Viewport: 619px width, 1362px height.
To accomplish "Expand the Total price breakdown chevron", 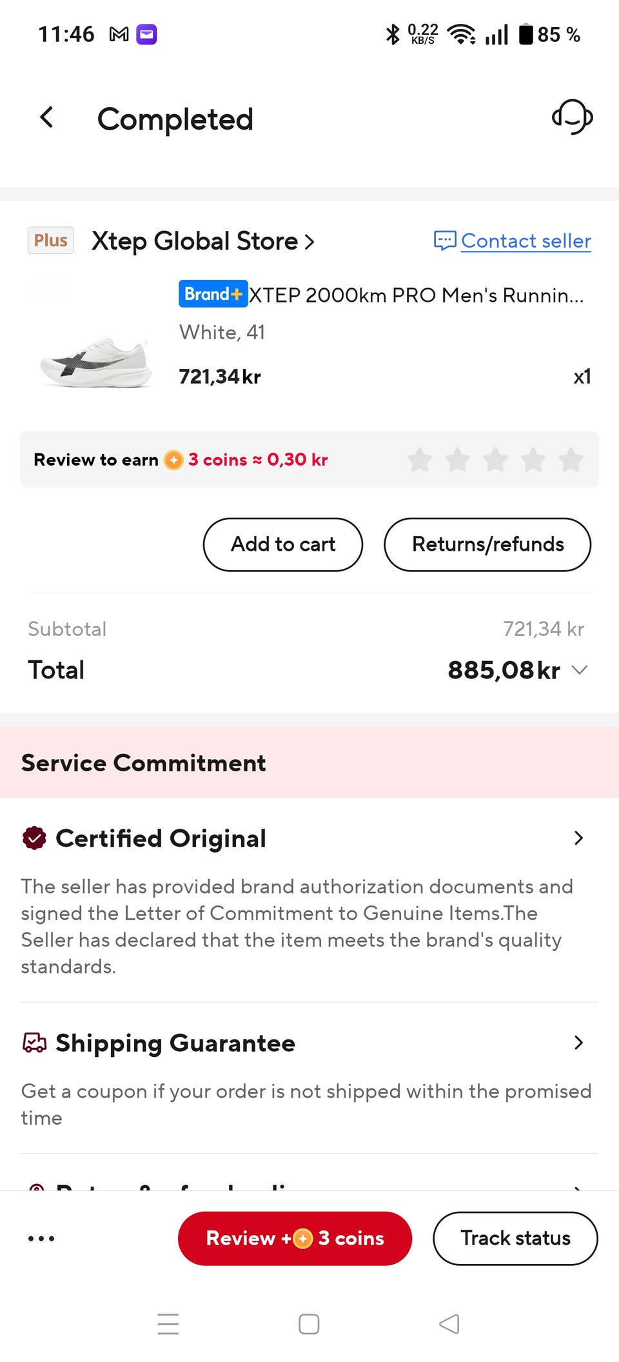I will tap(580, 670).
